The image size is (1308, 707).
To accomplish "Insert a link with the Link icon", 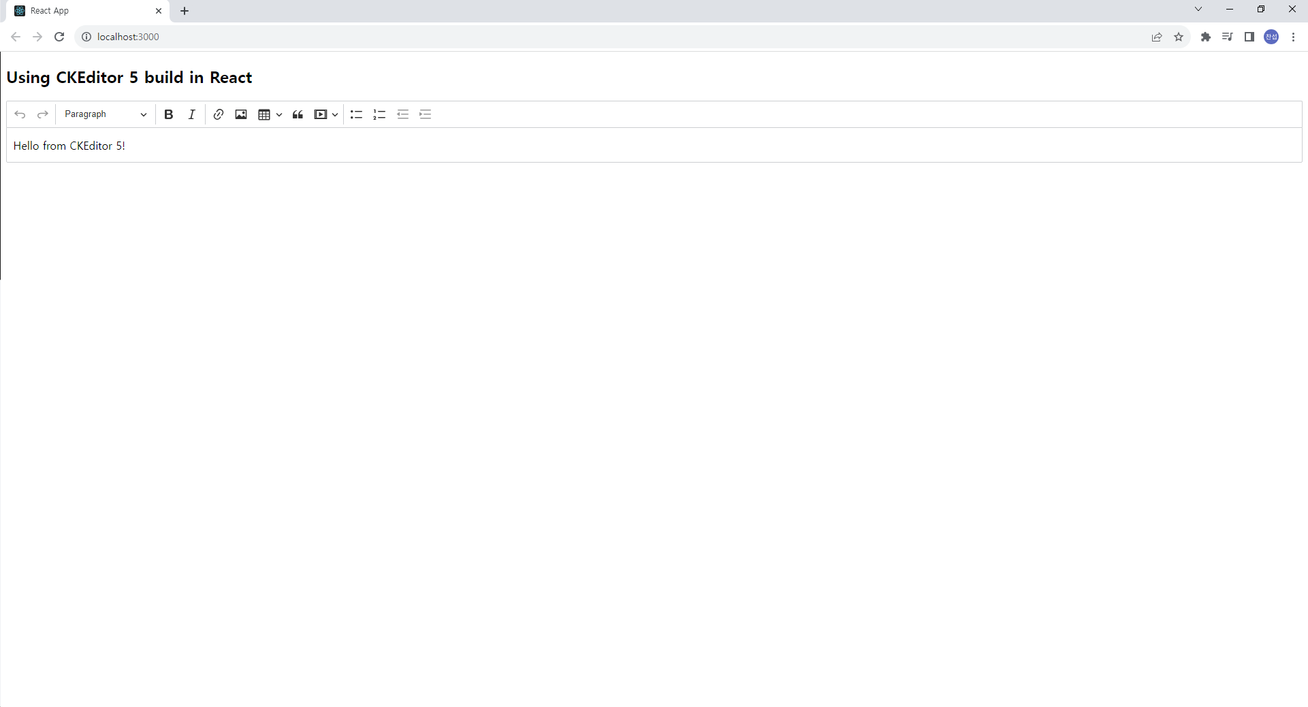I will tap(218, 114).
